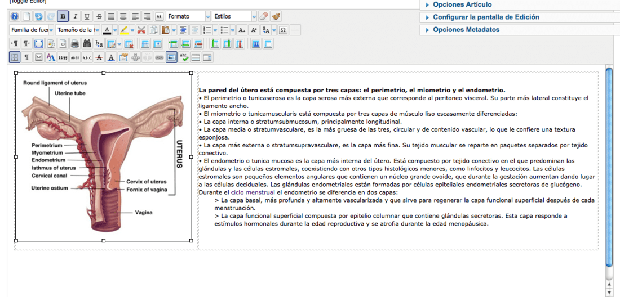Click the New Document icon

pyautogui.click(x=26, y=16)
